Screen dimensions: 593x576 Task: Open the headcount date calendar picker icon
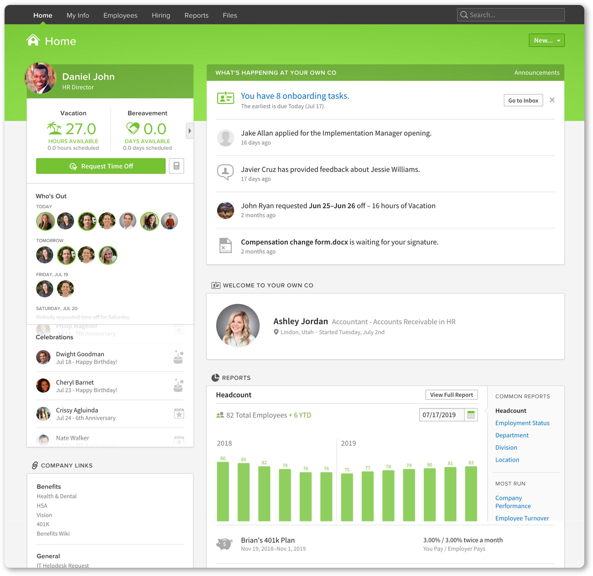point(471,415)
